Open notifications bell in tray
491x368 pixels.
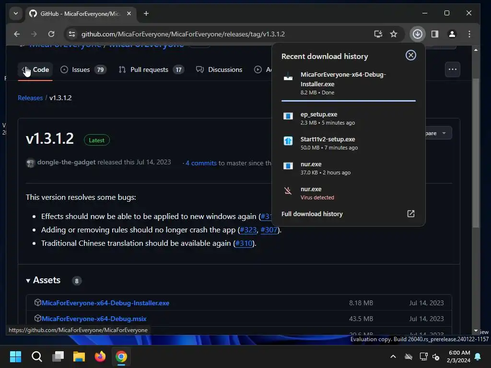click(478, 356)
